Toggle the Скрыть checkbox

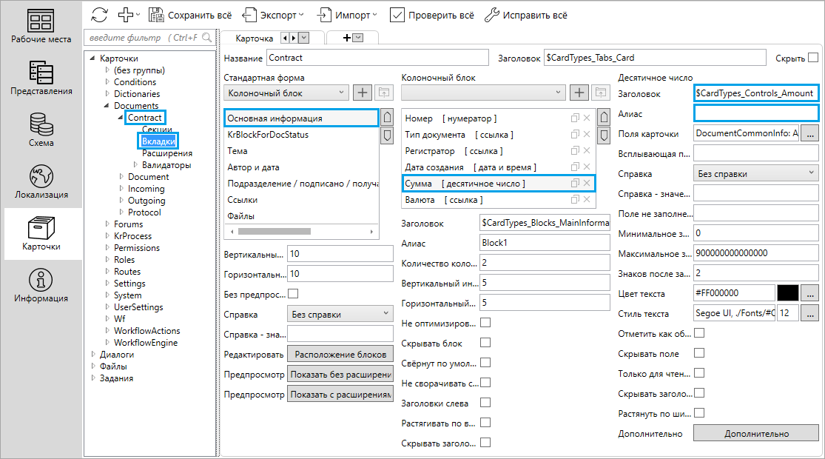[813, 58]
